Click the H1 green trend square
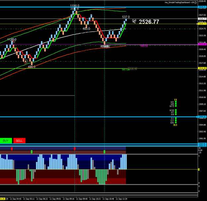The image size is (207, 201). pos(176,112)
